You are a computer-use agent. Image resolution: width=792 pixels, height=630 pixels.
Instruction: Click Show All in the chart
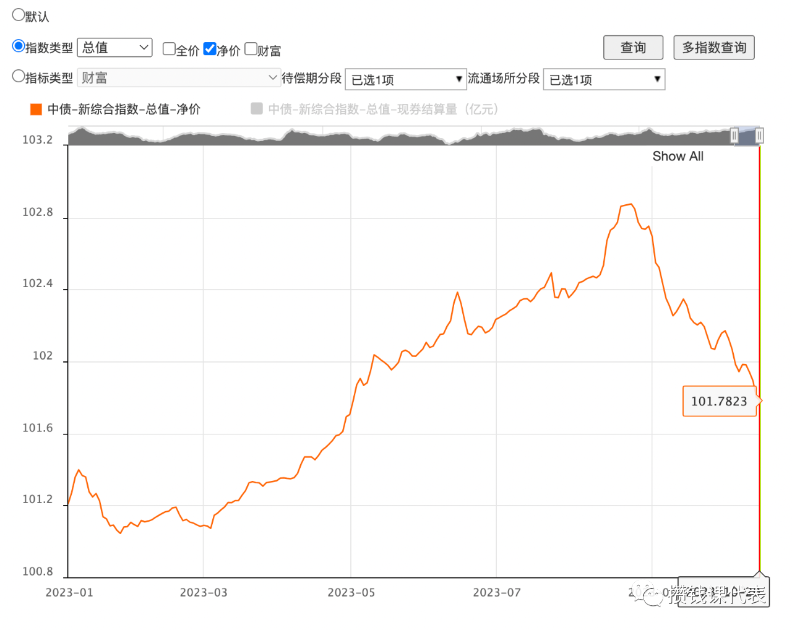pyautogui.click(x=678, y=157)
